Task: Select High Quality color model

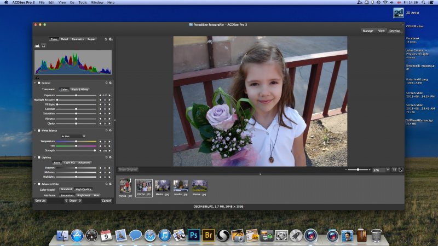Action: 83,189
